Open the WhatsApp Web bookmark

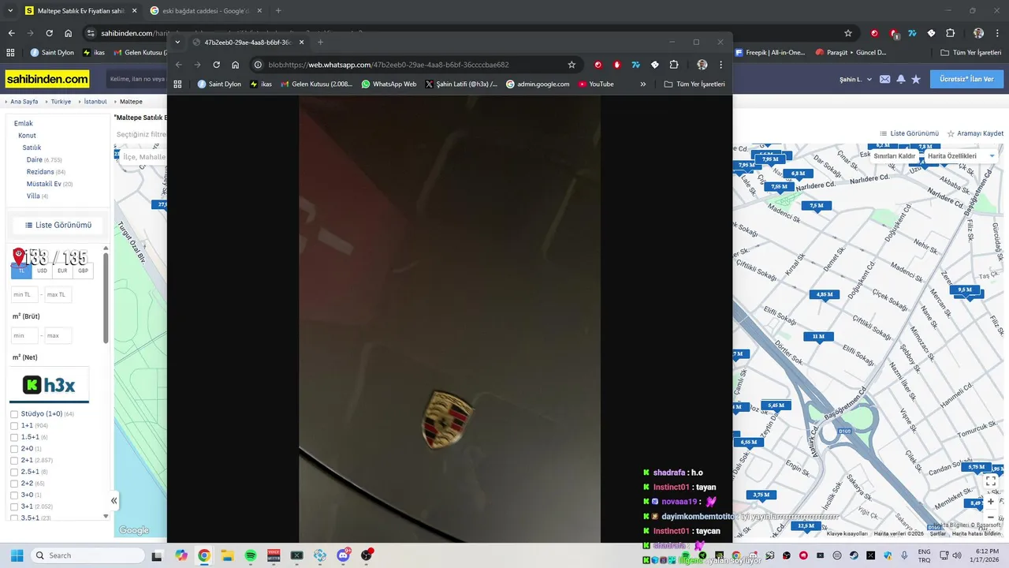[389, 84]
